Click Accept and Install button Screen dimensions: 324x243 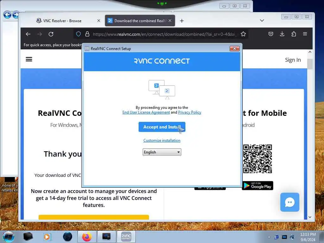(x=162, y=127)
